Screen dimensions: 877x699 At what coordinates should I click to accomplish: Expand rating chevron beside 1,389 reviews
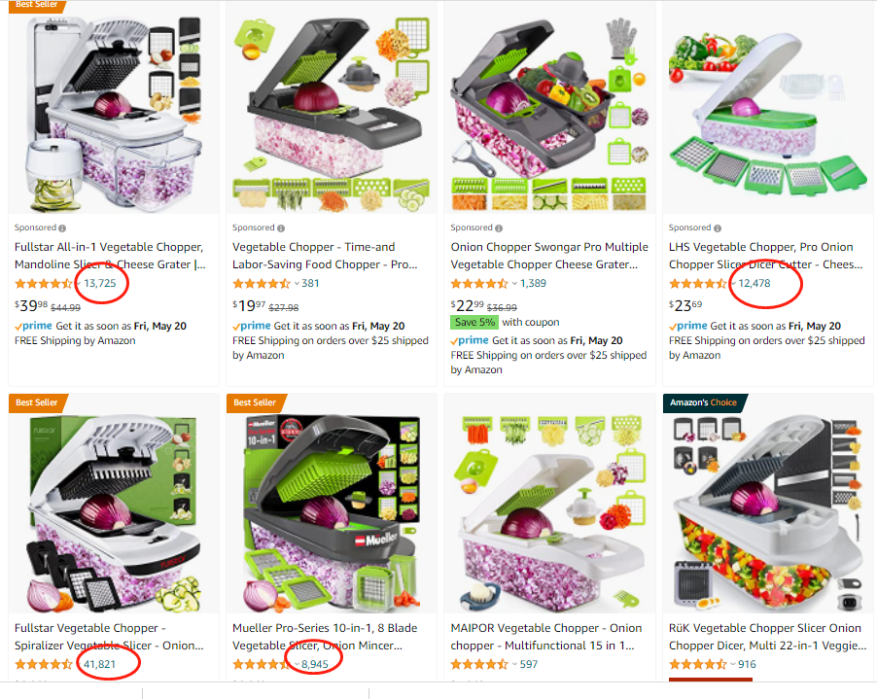pyautogui.click(x=514, y=284)
